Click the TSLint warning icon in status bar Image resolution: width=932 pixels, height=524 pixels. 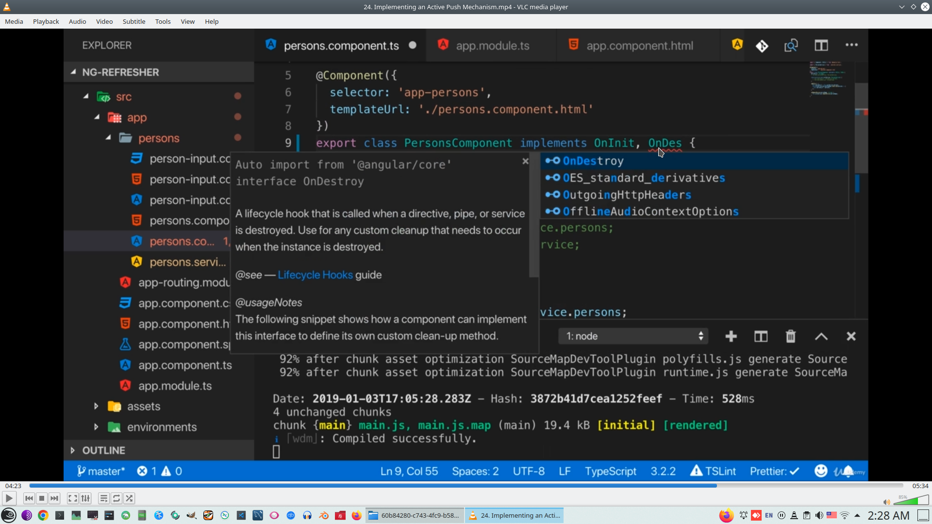(697, 471)
